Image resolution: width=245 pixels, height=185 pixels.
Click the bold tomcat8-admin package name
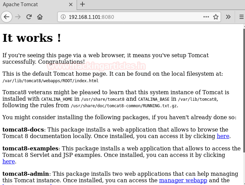pos(26,174)
